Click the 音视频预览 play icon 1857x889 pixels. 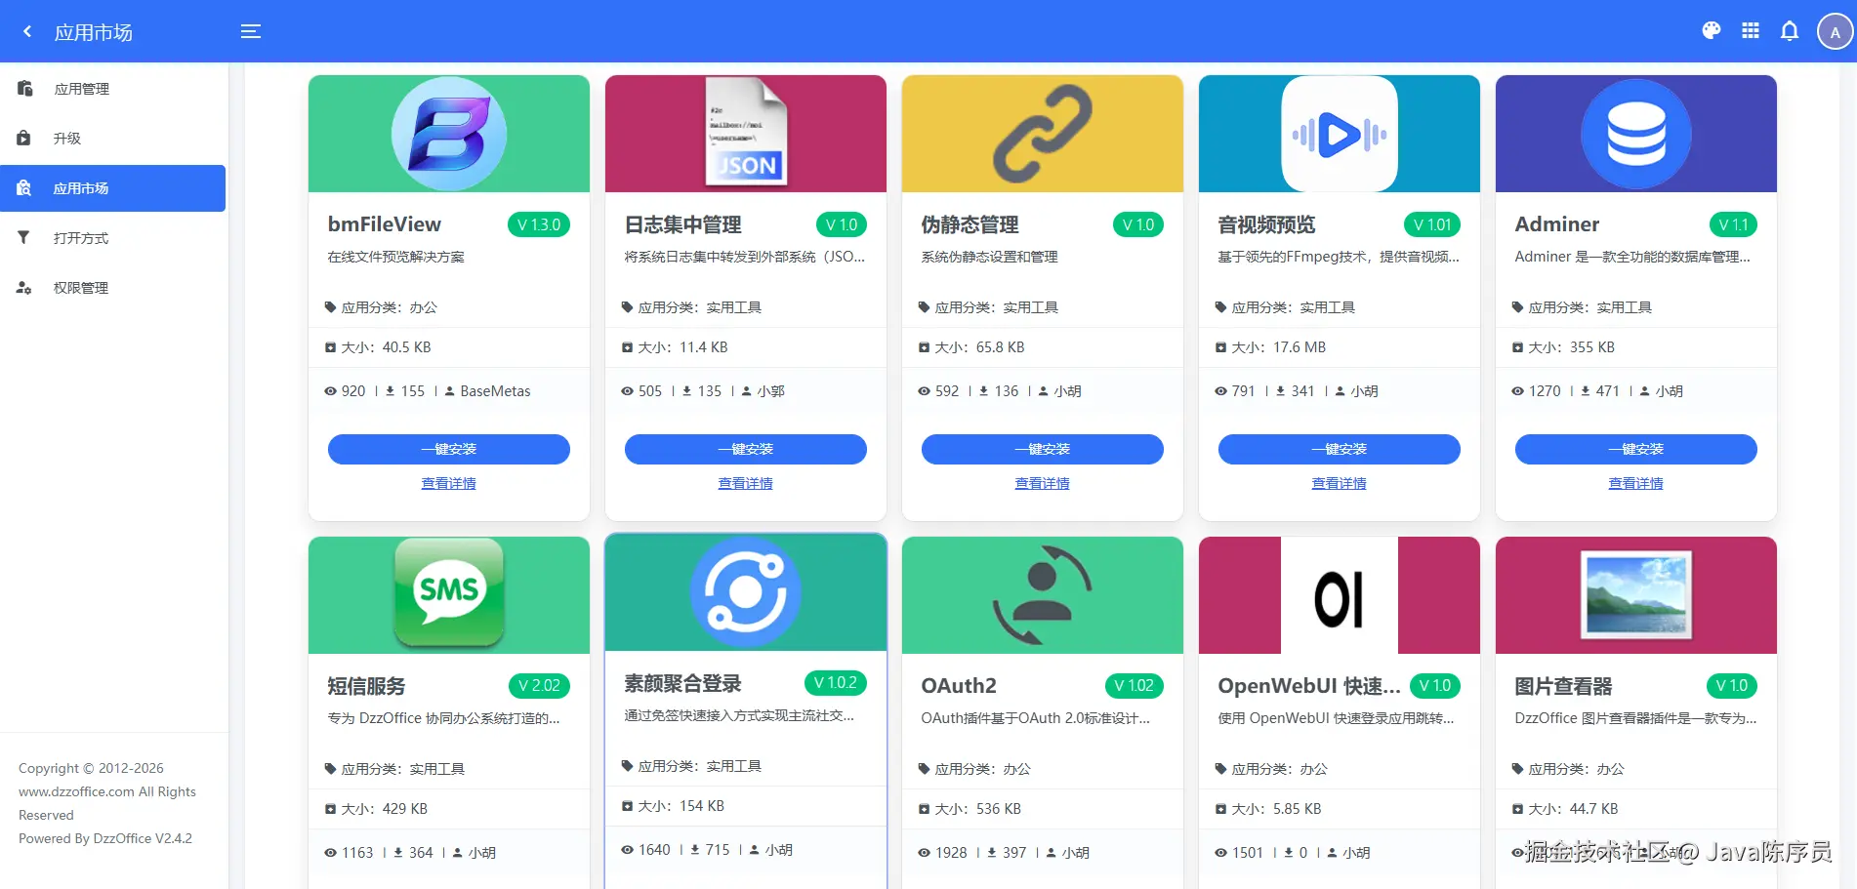tap(1340, 134)
